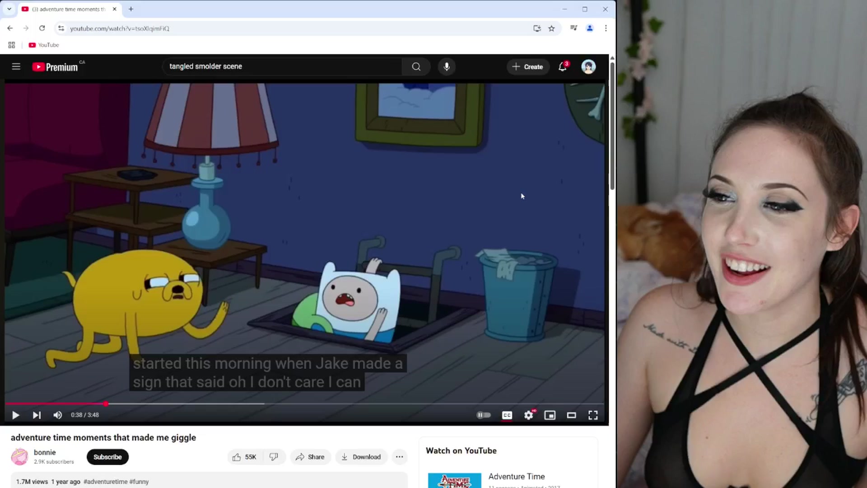This screenshot has width=867, height=488.
Task: Open player settings gear
Action: [x=529, y=415]
